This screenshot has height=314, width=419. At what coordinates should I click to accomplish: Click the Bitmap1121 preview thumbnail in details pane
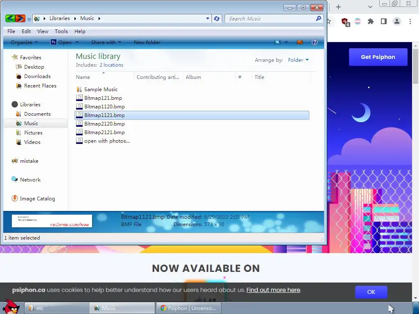point(52,221)
